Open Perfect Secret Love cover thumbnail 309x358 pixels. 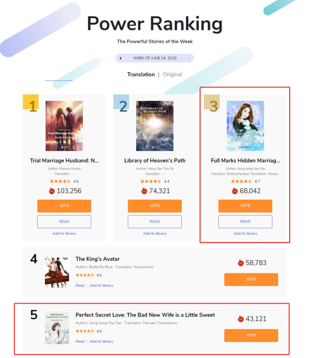tap(57, 328)
